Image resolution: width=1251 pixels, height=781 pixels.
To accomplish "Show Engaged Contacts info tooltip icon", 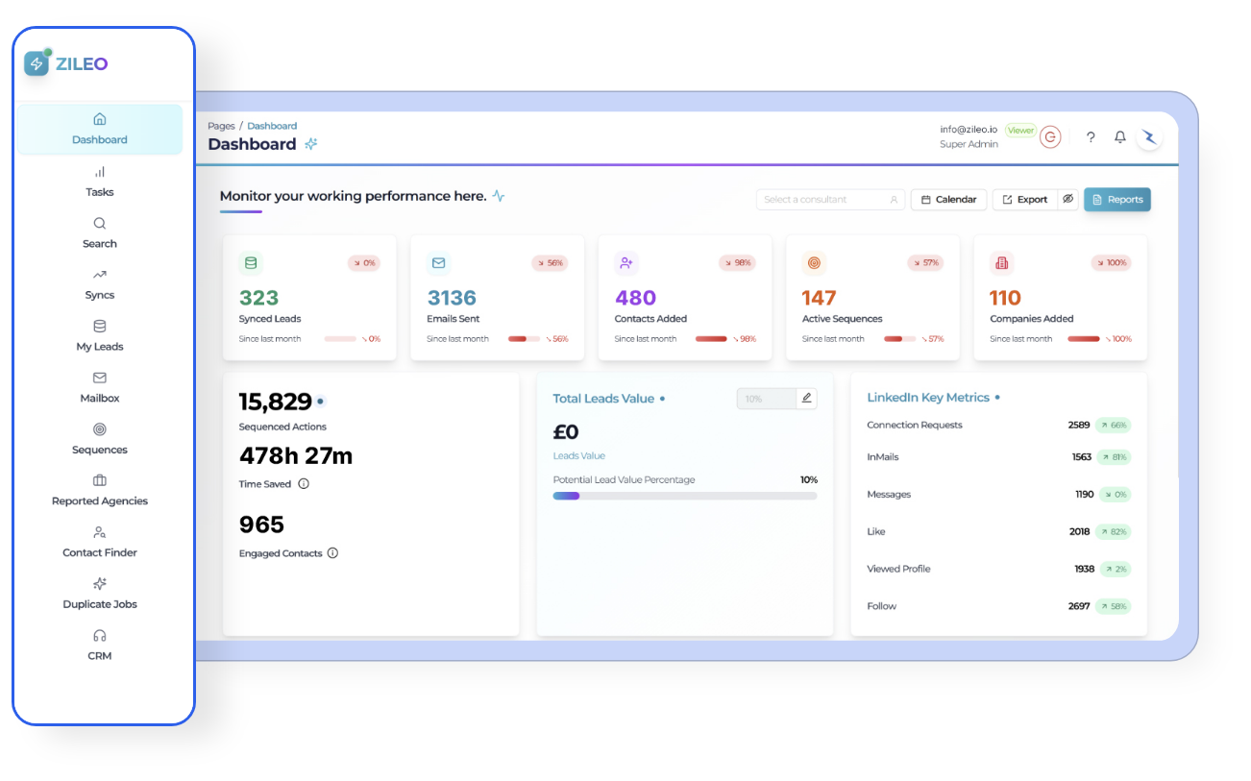I will [332, 553].
